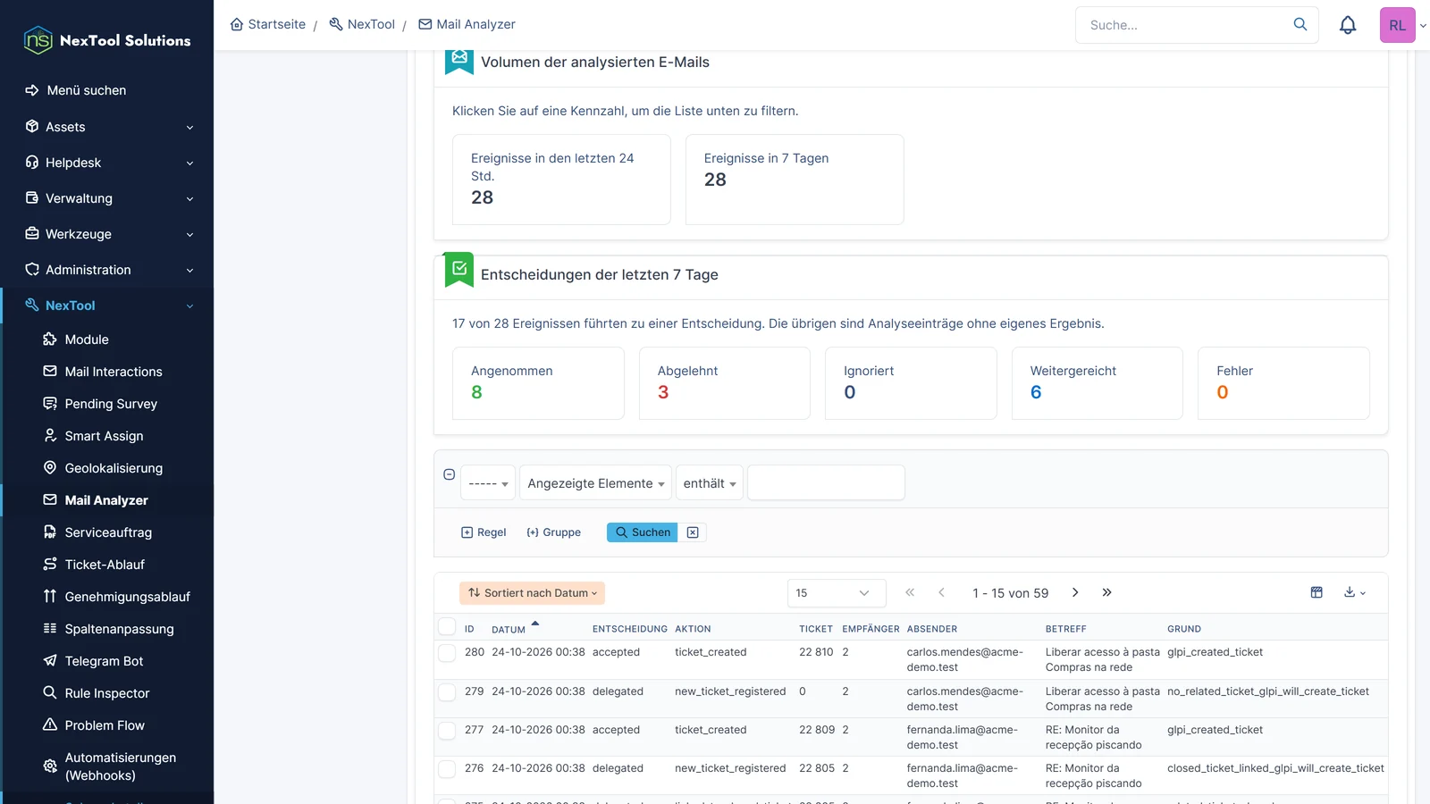Image resolution: width=1430 pixels, height=804 pixels.
Task: Go to the next results page arrow
Action: point(1075,592)
